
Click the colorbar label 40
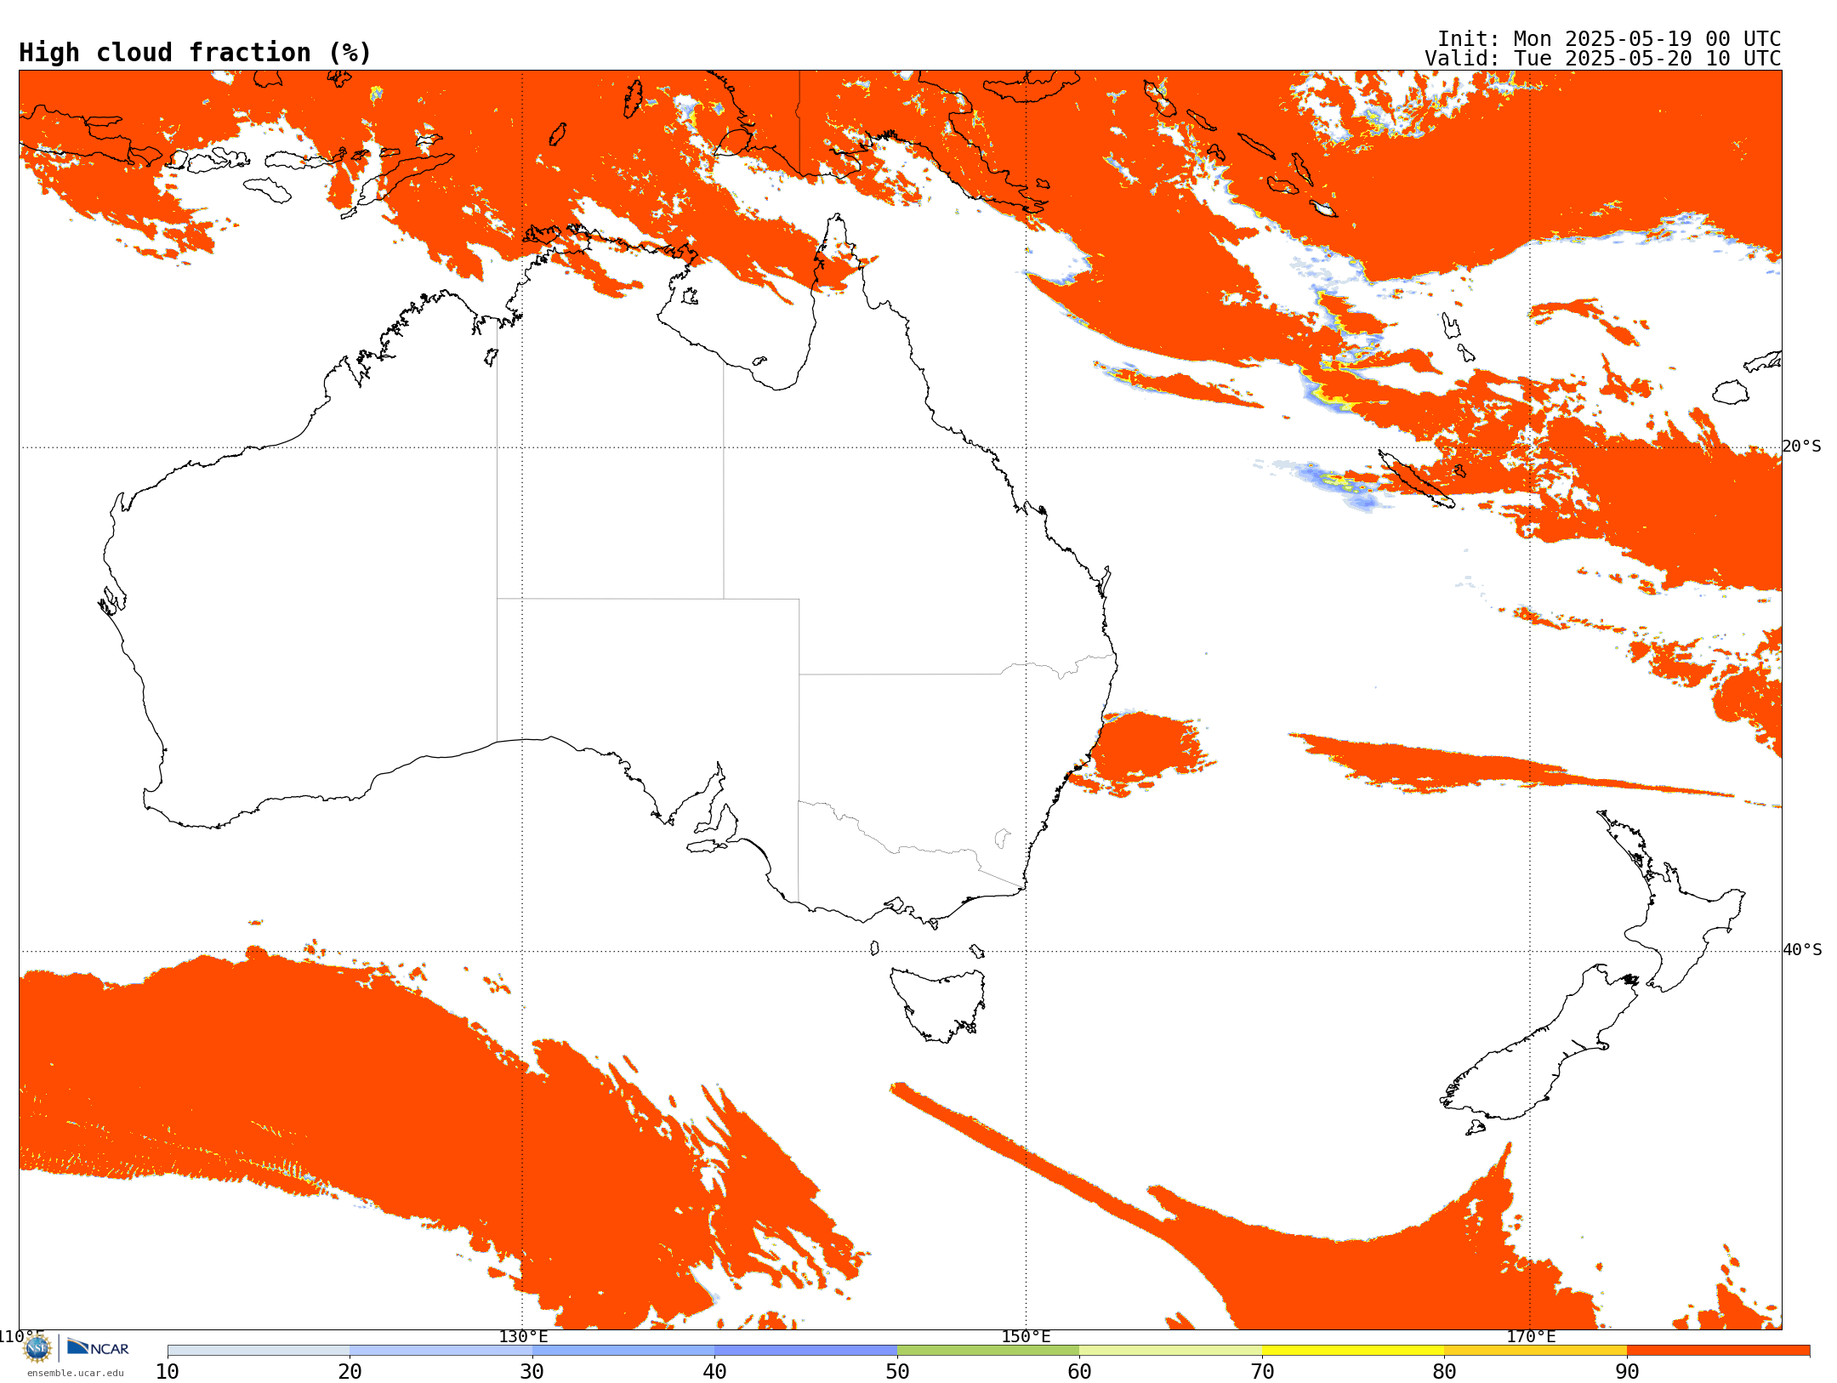coord(714,1371)
